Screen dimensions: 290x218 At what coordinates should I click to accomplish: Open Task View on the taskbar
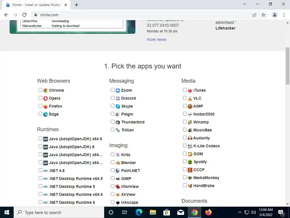(125, 212)
